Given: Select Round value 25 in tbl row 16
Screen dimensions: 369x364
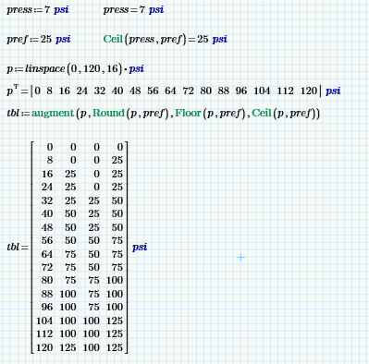Looking at the screenshot, I should click(x=70, y=174).
